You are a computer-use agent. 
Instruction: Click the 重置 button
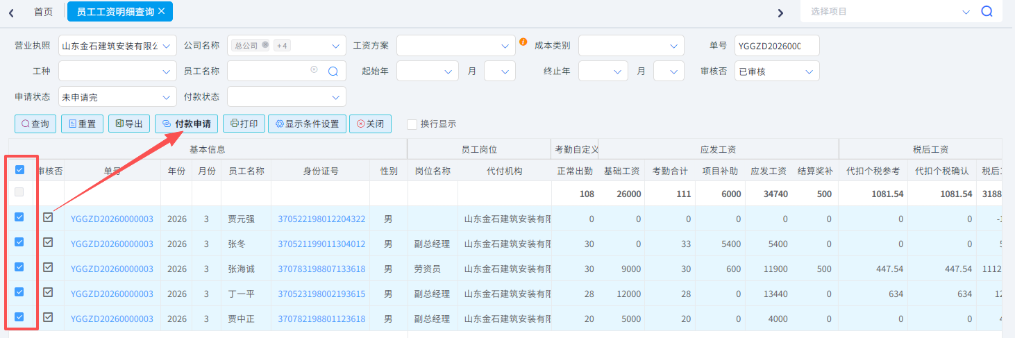(82, 124)
